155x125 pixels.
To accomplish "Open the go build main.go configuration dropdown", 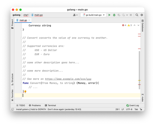I will pos(94,15).
